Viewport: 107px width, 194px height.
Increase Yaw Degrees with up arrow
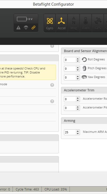click(x=78, y=76)
